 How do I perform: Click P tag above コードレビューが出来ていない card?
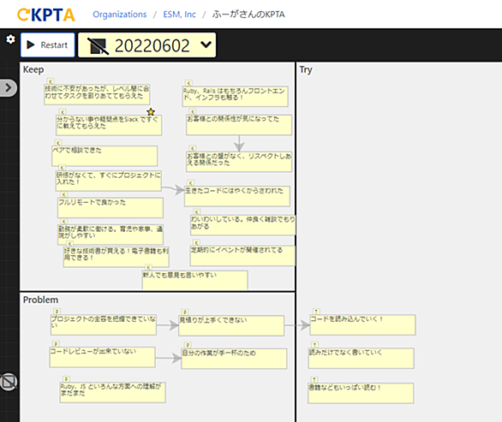56,344
